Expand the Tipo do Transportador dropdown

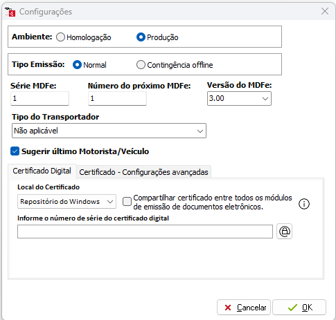[109, 131]
